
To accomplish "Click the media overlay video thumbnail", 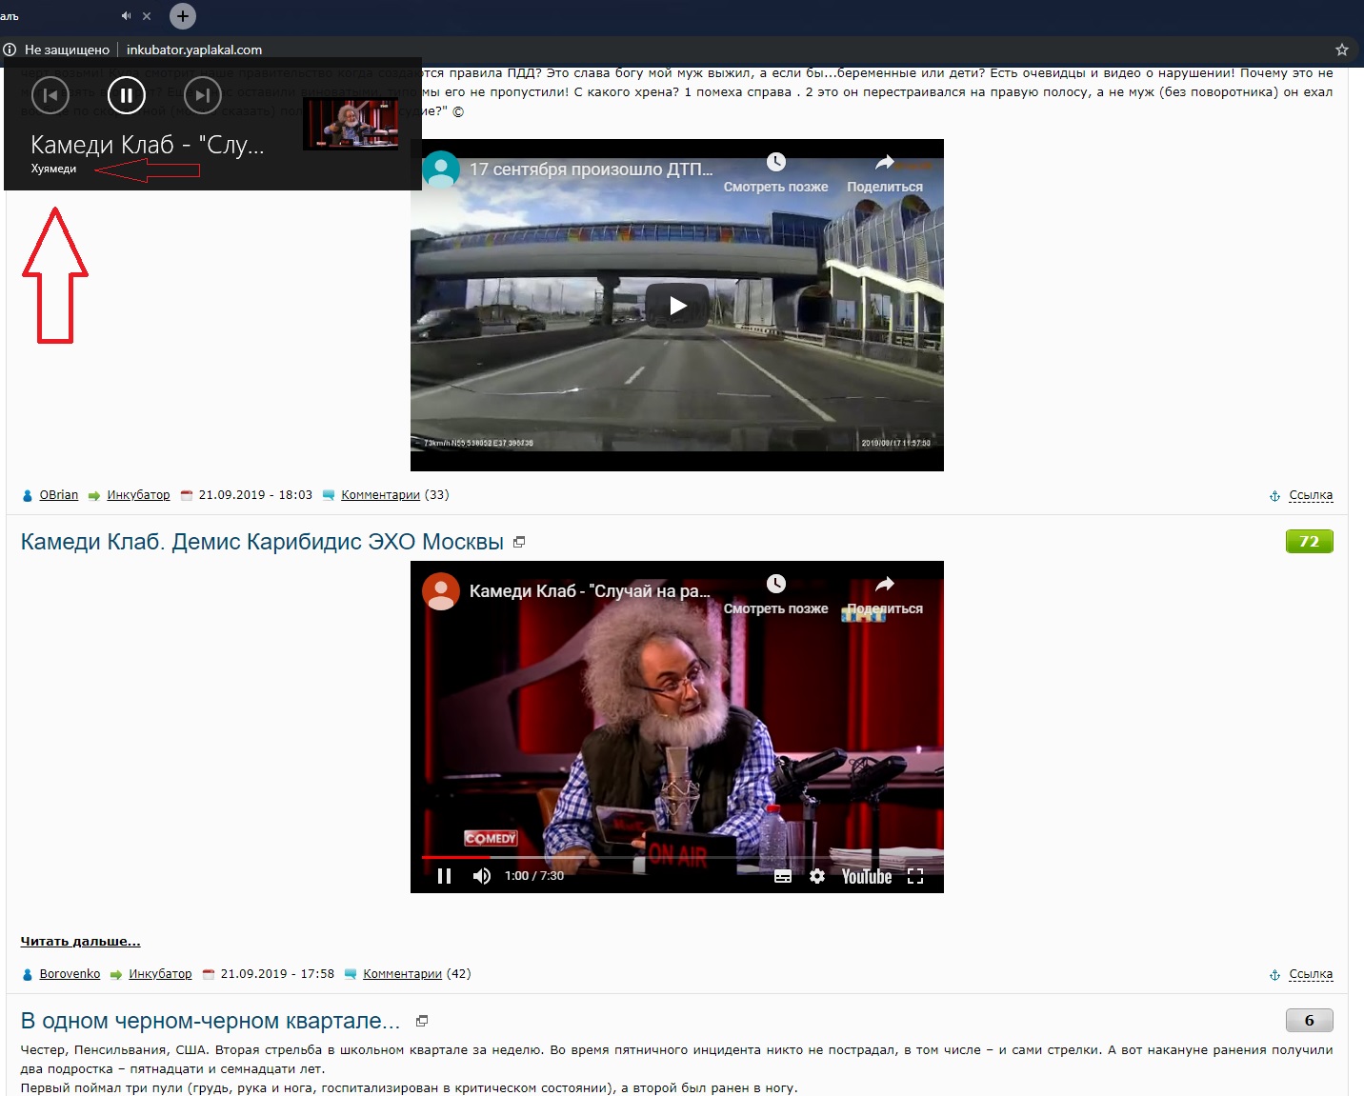I will 351,124.
